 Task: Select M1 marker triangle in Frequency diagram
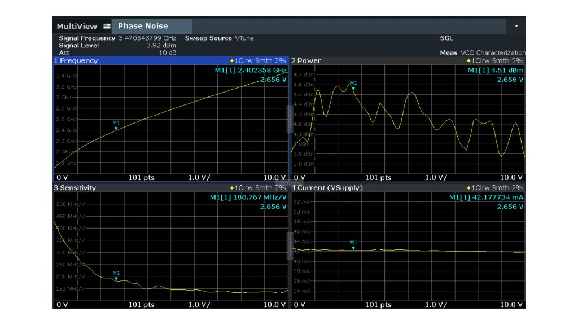tap(116, 128)
